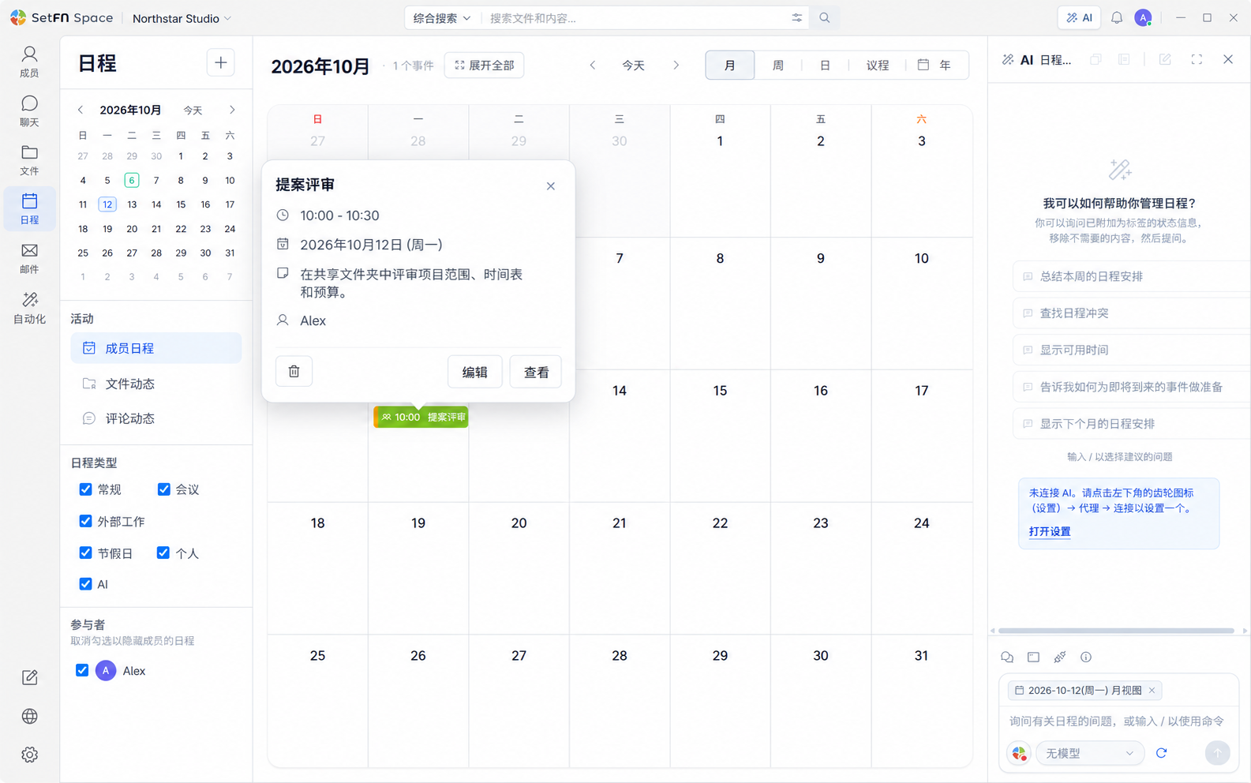Click the search files and content field

coord(635,18)
